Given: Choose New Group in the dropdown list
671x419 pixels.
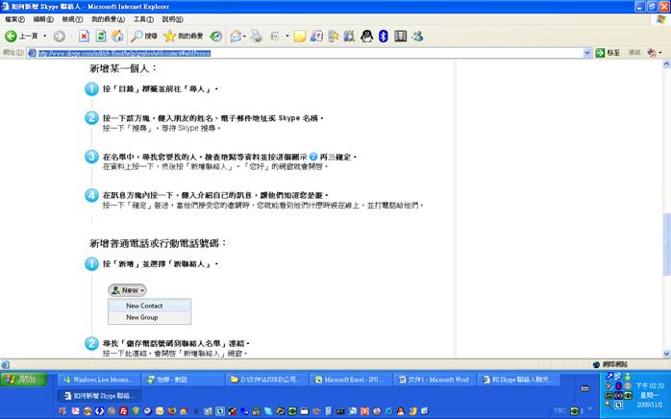Looking at the screenshot, I should [x=142, y=317].
